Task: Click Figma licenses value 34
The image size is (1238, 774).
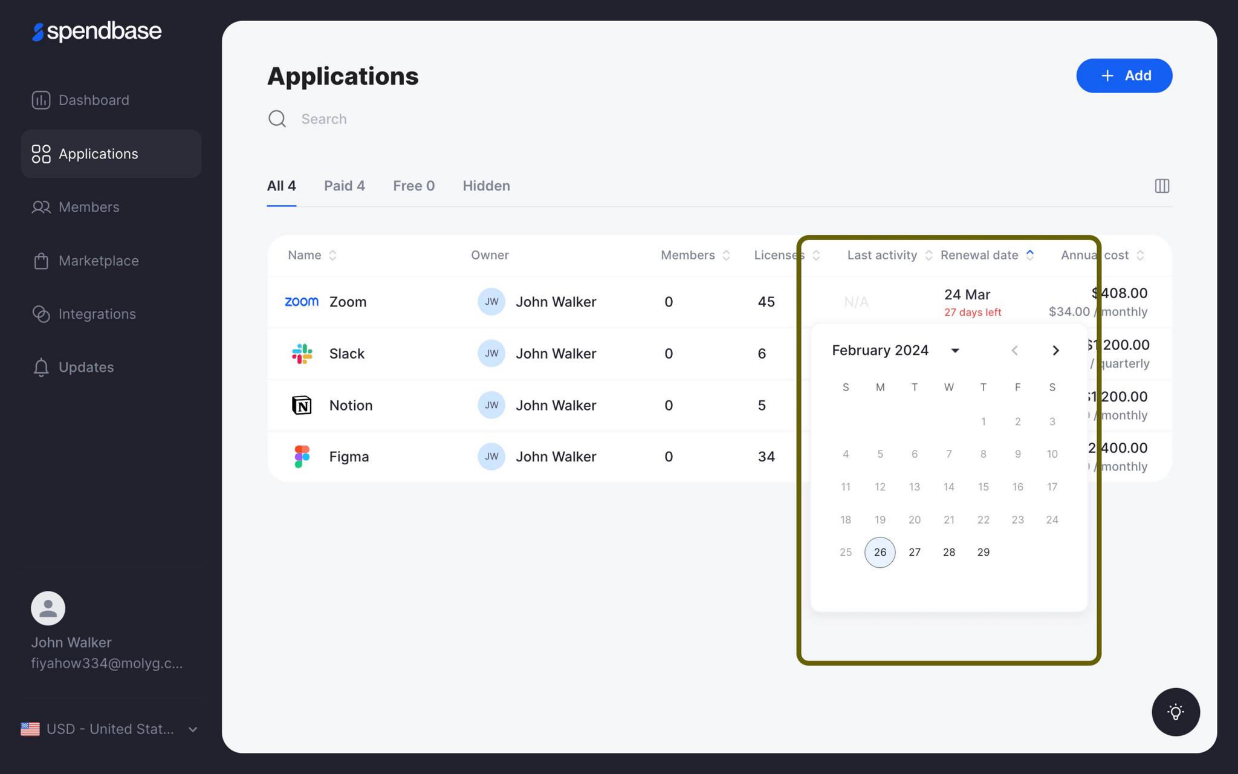Action: coord(766,457)
